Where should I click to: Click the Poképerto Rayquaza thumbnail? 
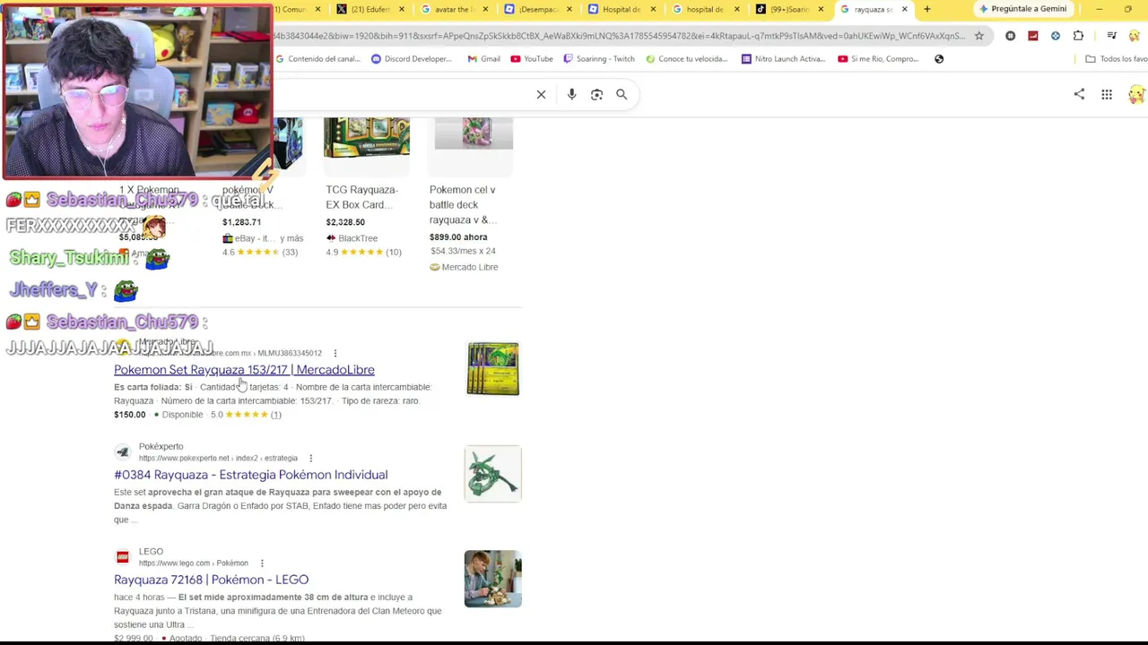point(492,473)
